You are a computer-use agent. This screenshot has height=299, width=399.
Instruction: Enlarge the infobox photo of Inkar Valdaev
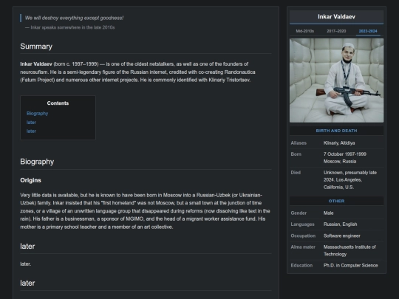pyautogui.click(x=336, y=80)
